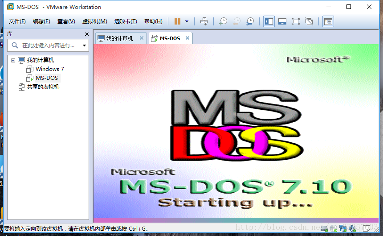Collapse the 我的计算机 tree node
Image resolution: width=383 pixels, height=236 pixels.
(x=13, y=60)
